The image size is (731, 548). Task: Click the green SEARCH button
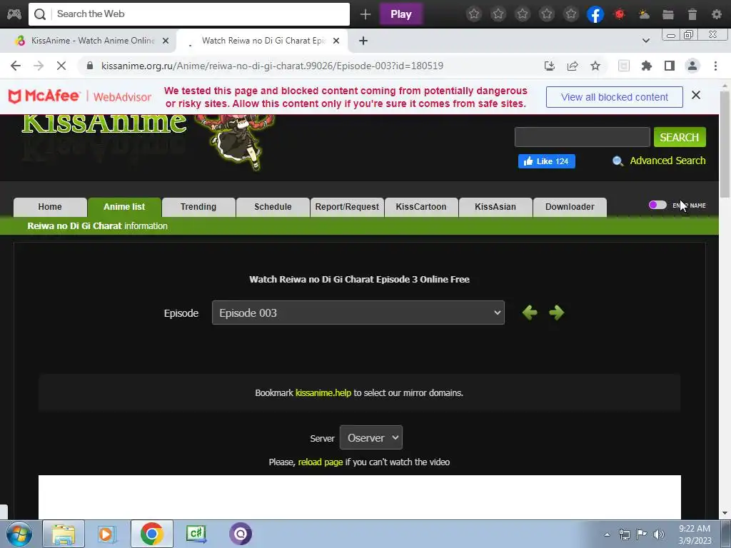(680, 137)
